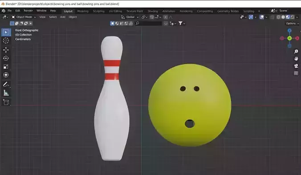Open object visibility and selectability dropdown

click(x=244, y=17)
